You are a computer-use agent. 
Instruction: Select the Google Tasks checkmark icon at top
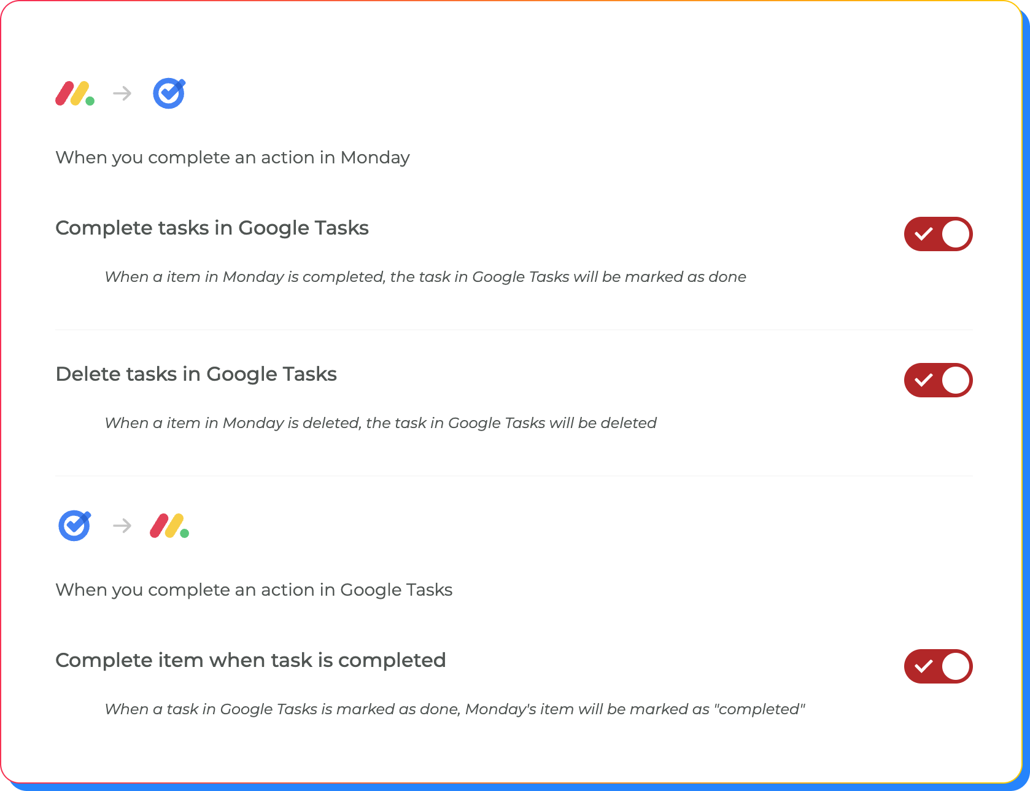[168, 93]
